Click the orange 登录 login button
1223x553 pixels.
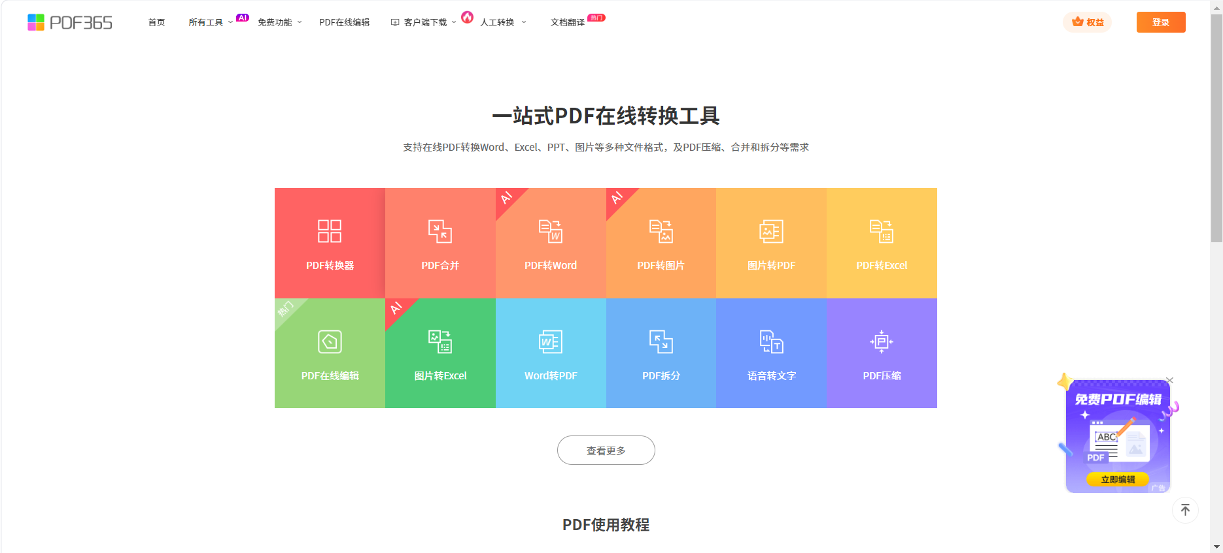1160,22
